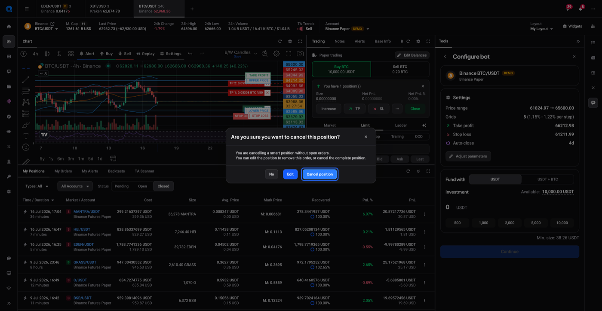
Task: Open notifications bell showing 8
Action: 580,9
